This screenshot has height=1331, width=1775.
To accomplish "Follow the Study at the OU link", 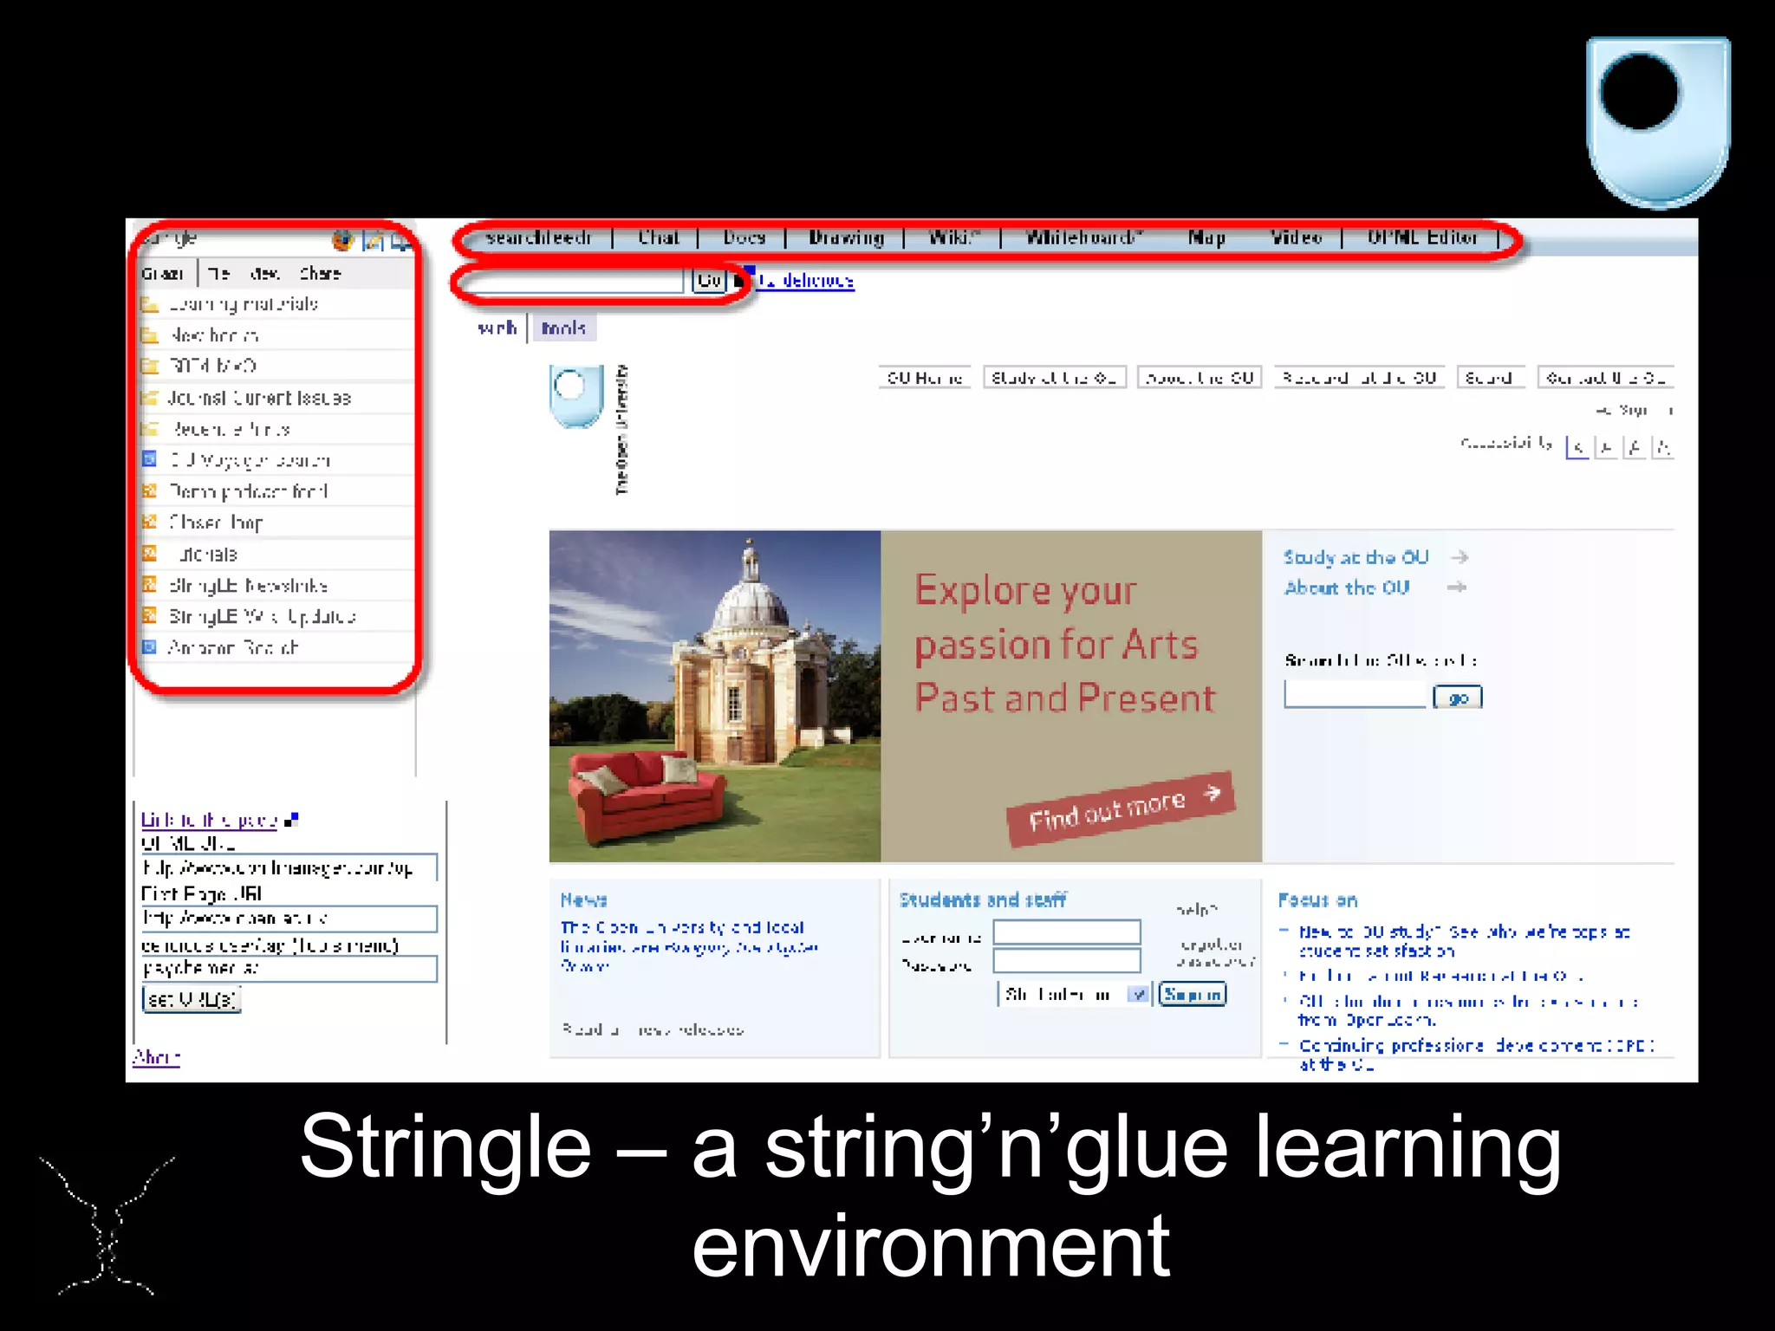I will point(1356,557).
